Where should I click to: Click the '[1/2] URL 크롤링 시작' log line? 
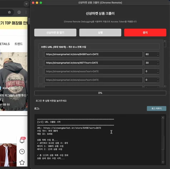point(49,122)
